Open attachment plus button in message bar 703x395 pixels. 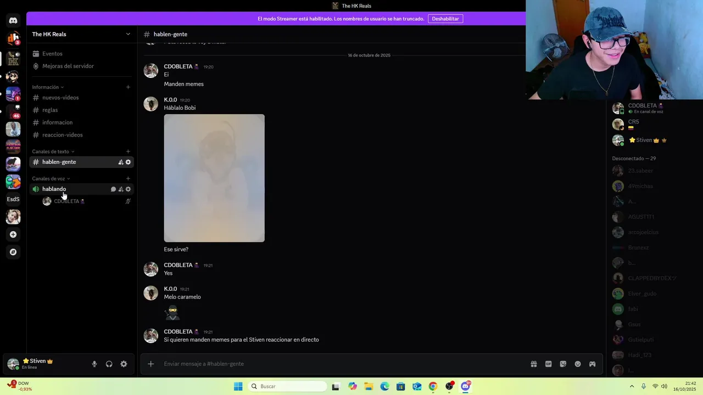click(x=150, y=364)
